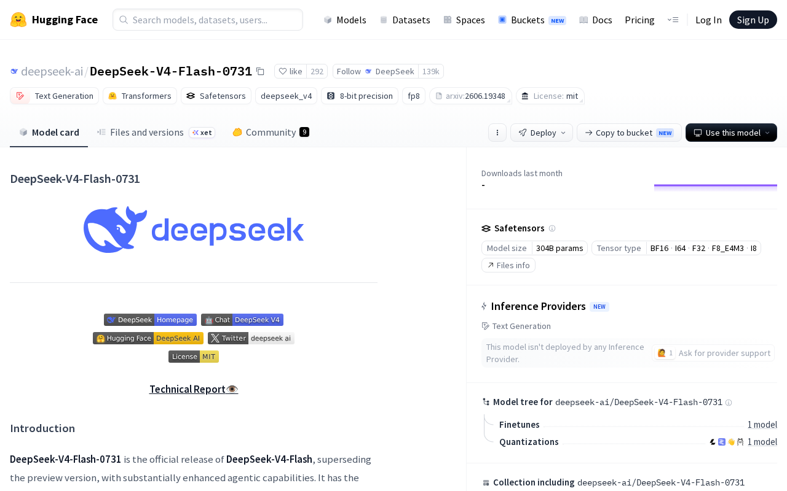Click the 292 likes count
The height and width of the screenshot is (491, 787).
click(x=317, y=71)
